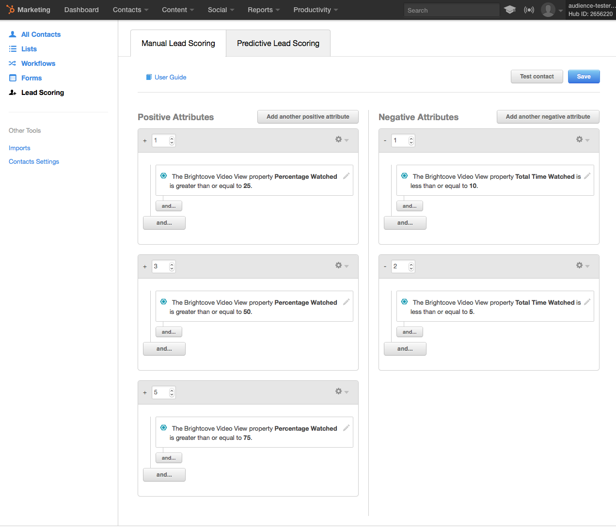Edit the Percentage Watched 25 rule pencil

(346, 176)
